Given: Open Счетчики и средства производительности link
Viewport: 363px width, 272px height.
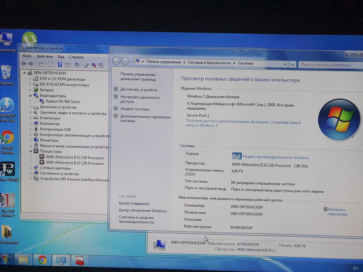Looking at the screenshot, I should tap(136, 220).
